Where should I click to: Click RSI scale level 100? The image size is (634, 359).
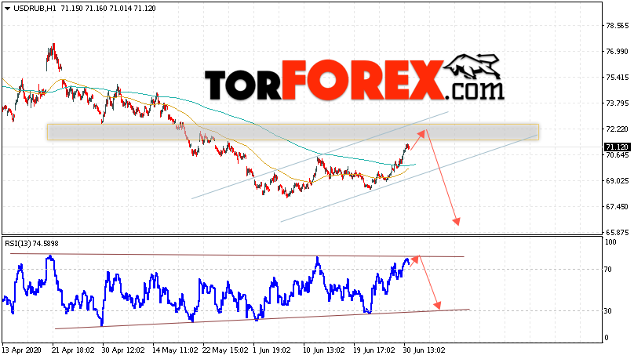tap(610, 242)
